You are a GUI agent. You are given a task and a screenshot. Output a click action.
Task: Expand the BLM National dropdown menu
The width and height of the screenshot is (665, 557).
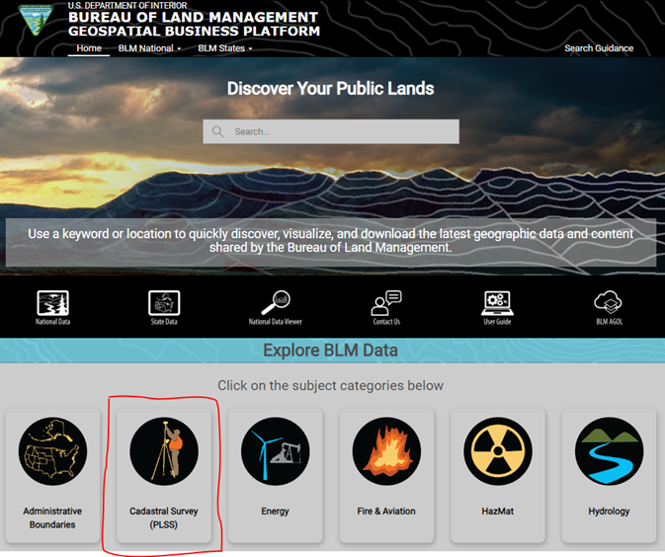[x=150, y=48]
